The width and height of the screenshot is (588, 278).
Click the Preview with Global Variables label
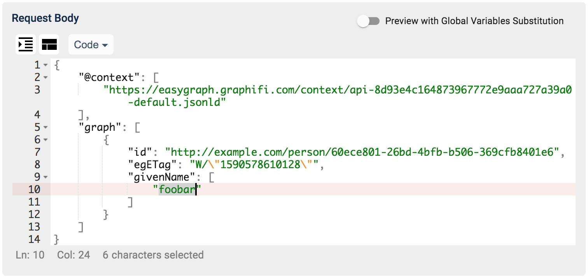[474, 21]
